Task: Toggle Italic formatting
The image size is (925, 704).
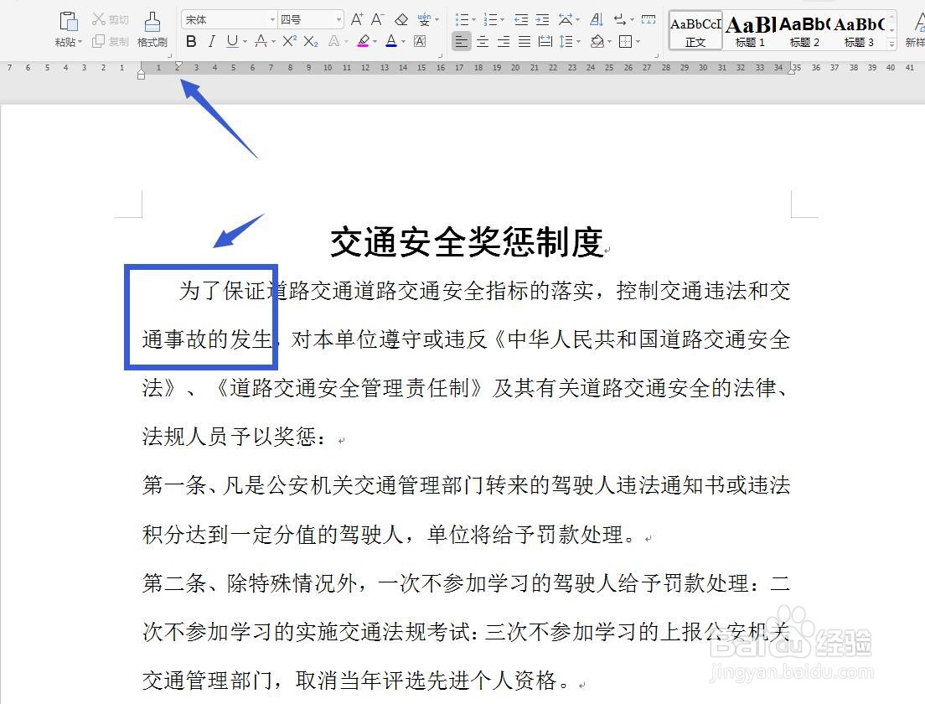Action: pyautogui.click(x=211, y=41)
